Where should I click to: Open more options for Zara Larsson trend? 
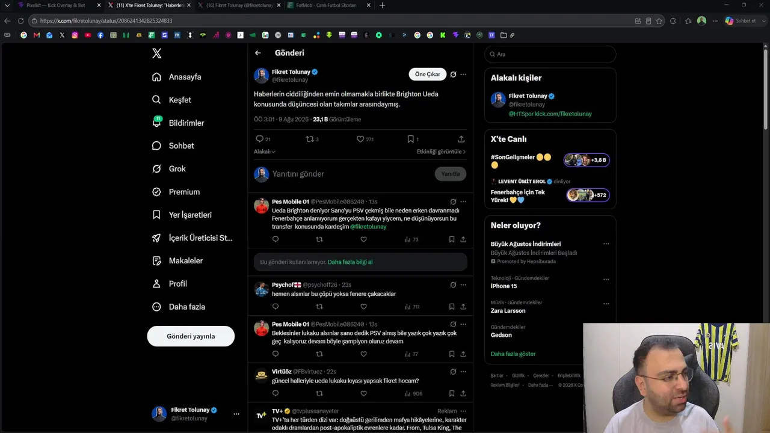coord(606,304)
